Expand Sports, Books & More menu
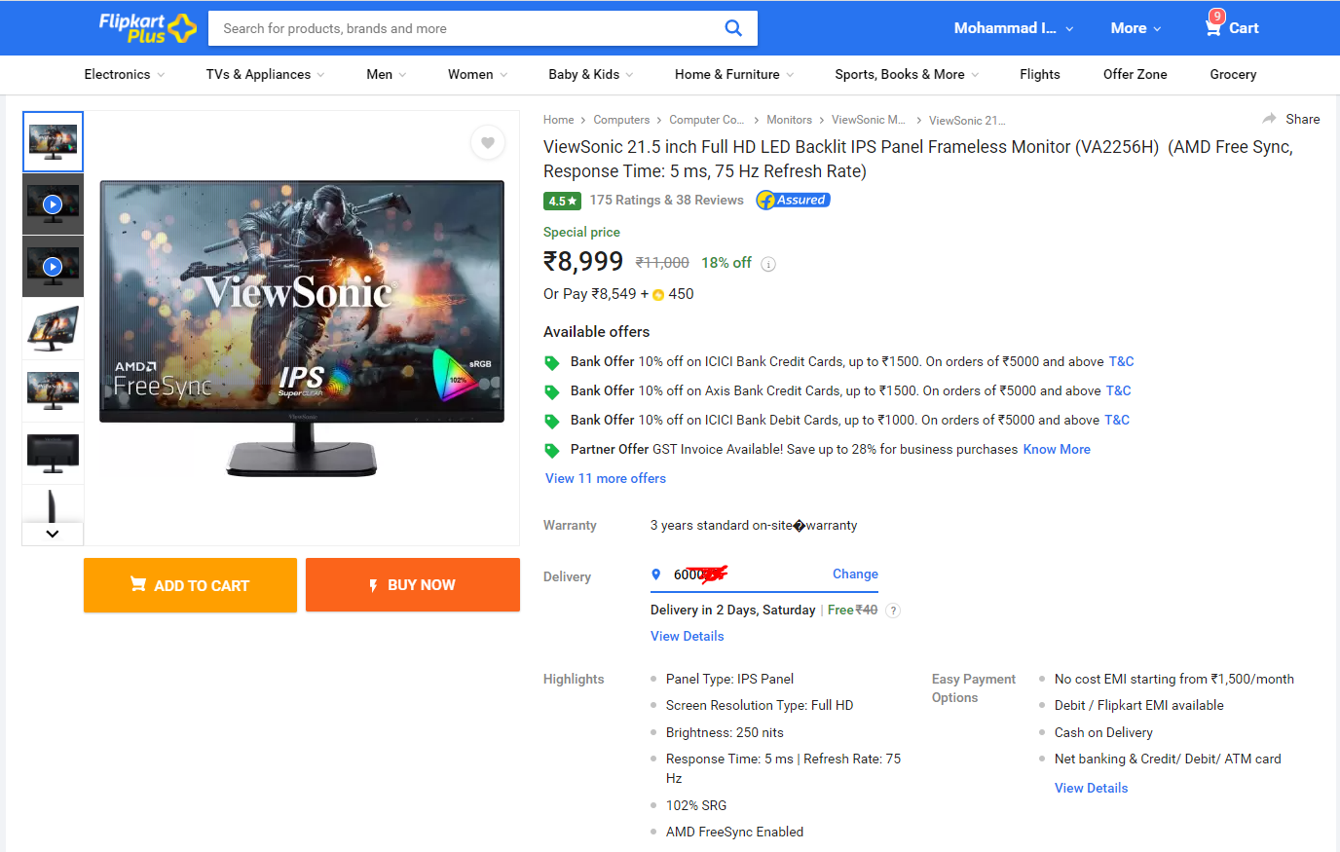Viewport: 1340px width, 852px height. point(907,74)
